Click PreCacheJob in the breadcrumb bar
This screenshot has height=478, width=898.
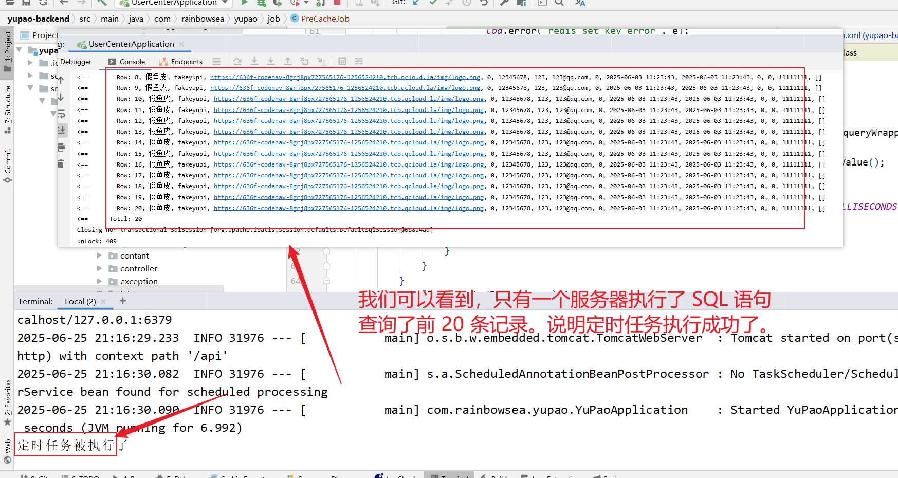(x=320, y=19)
